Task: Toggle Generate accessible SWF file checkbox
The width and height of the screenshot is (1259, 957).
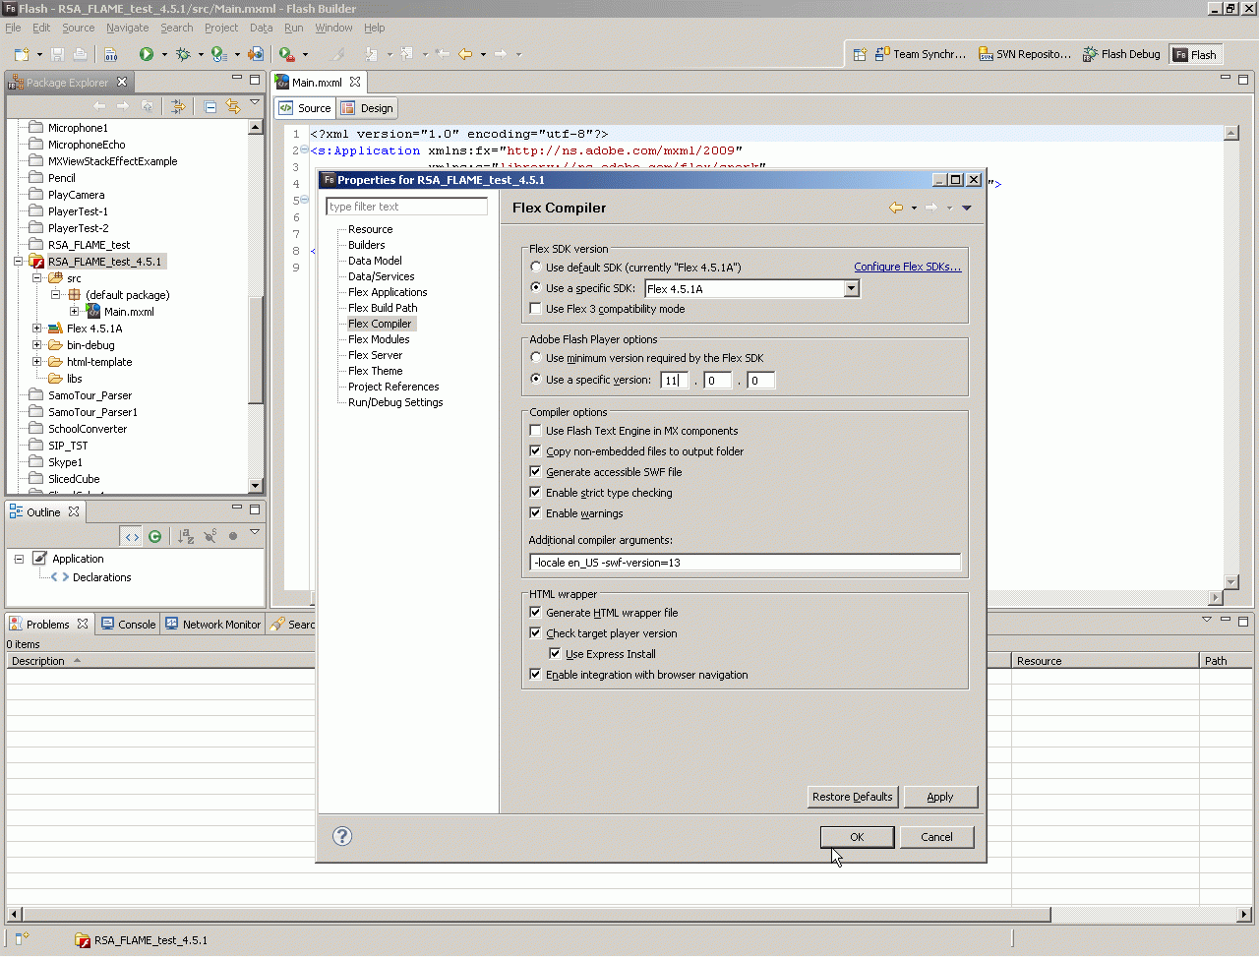Action: point(536,472)
